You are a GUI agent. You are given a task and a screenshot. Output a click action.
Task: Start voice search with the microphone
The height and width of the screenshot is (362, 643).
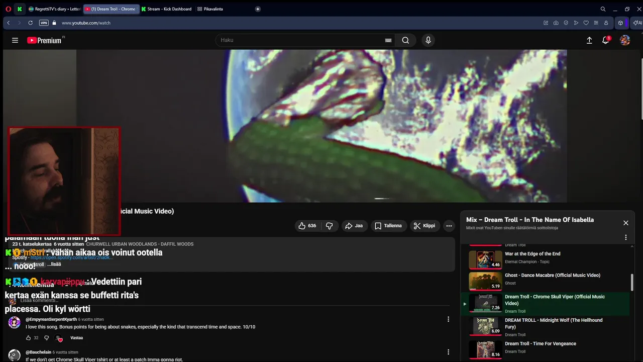tap(428, 40)
